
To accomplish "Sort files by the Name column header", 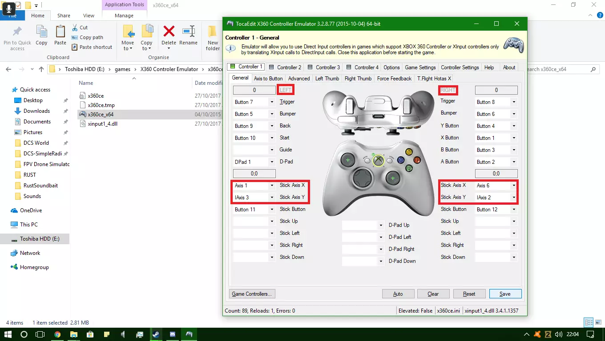I will [x=86, y=83].
